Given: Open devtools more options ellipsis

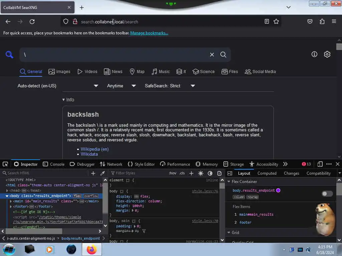Looking at the screenshot, I should coord(329,164).
